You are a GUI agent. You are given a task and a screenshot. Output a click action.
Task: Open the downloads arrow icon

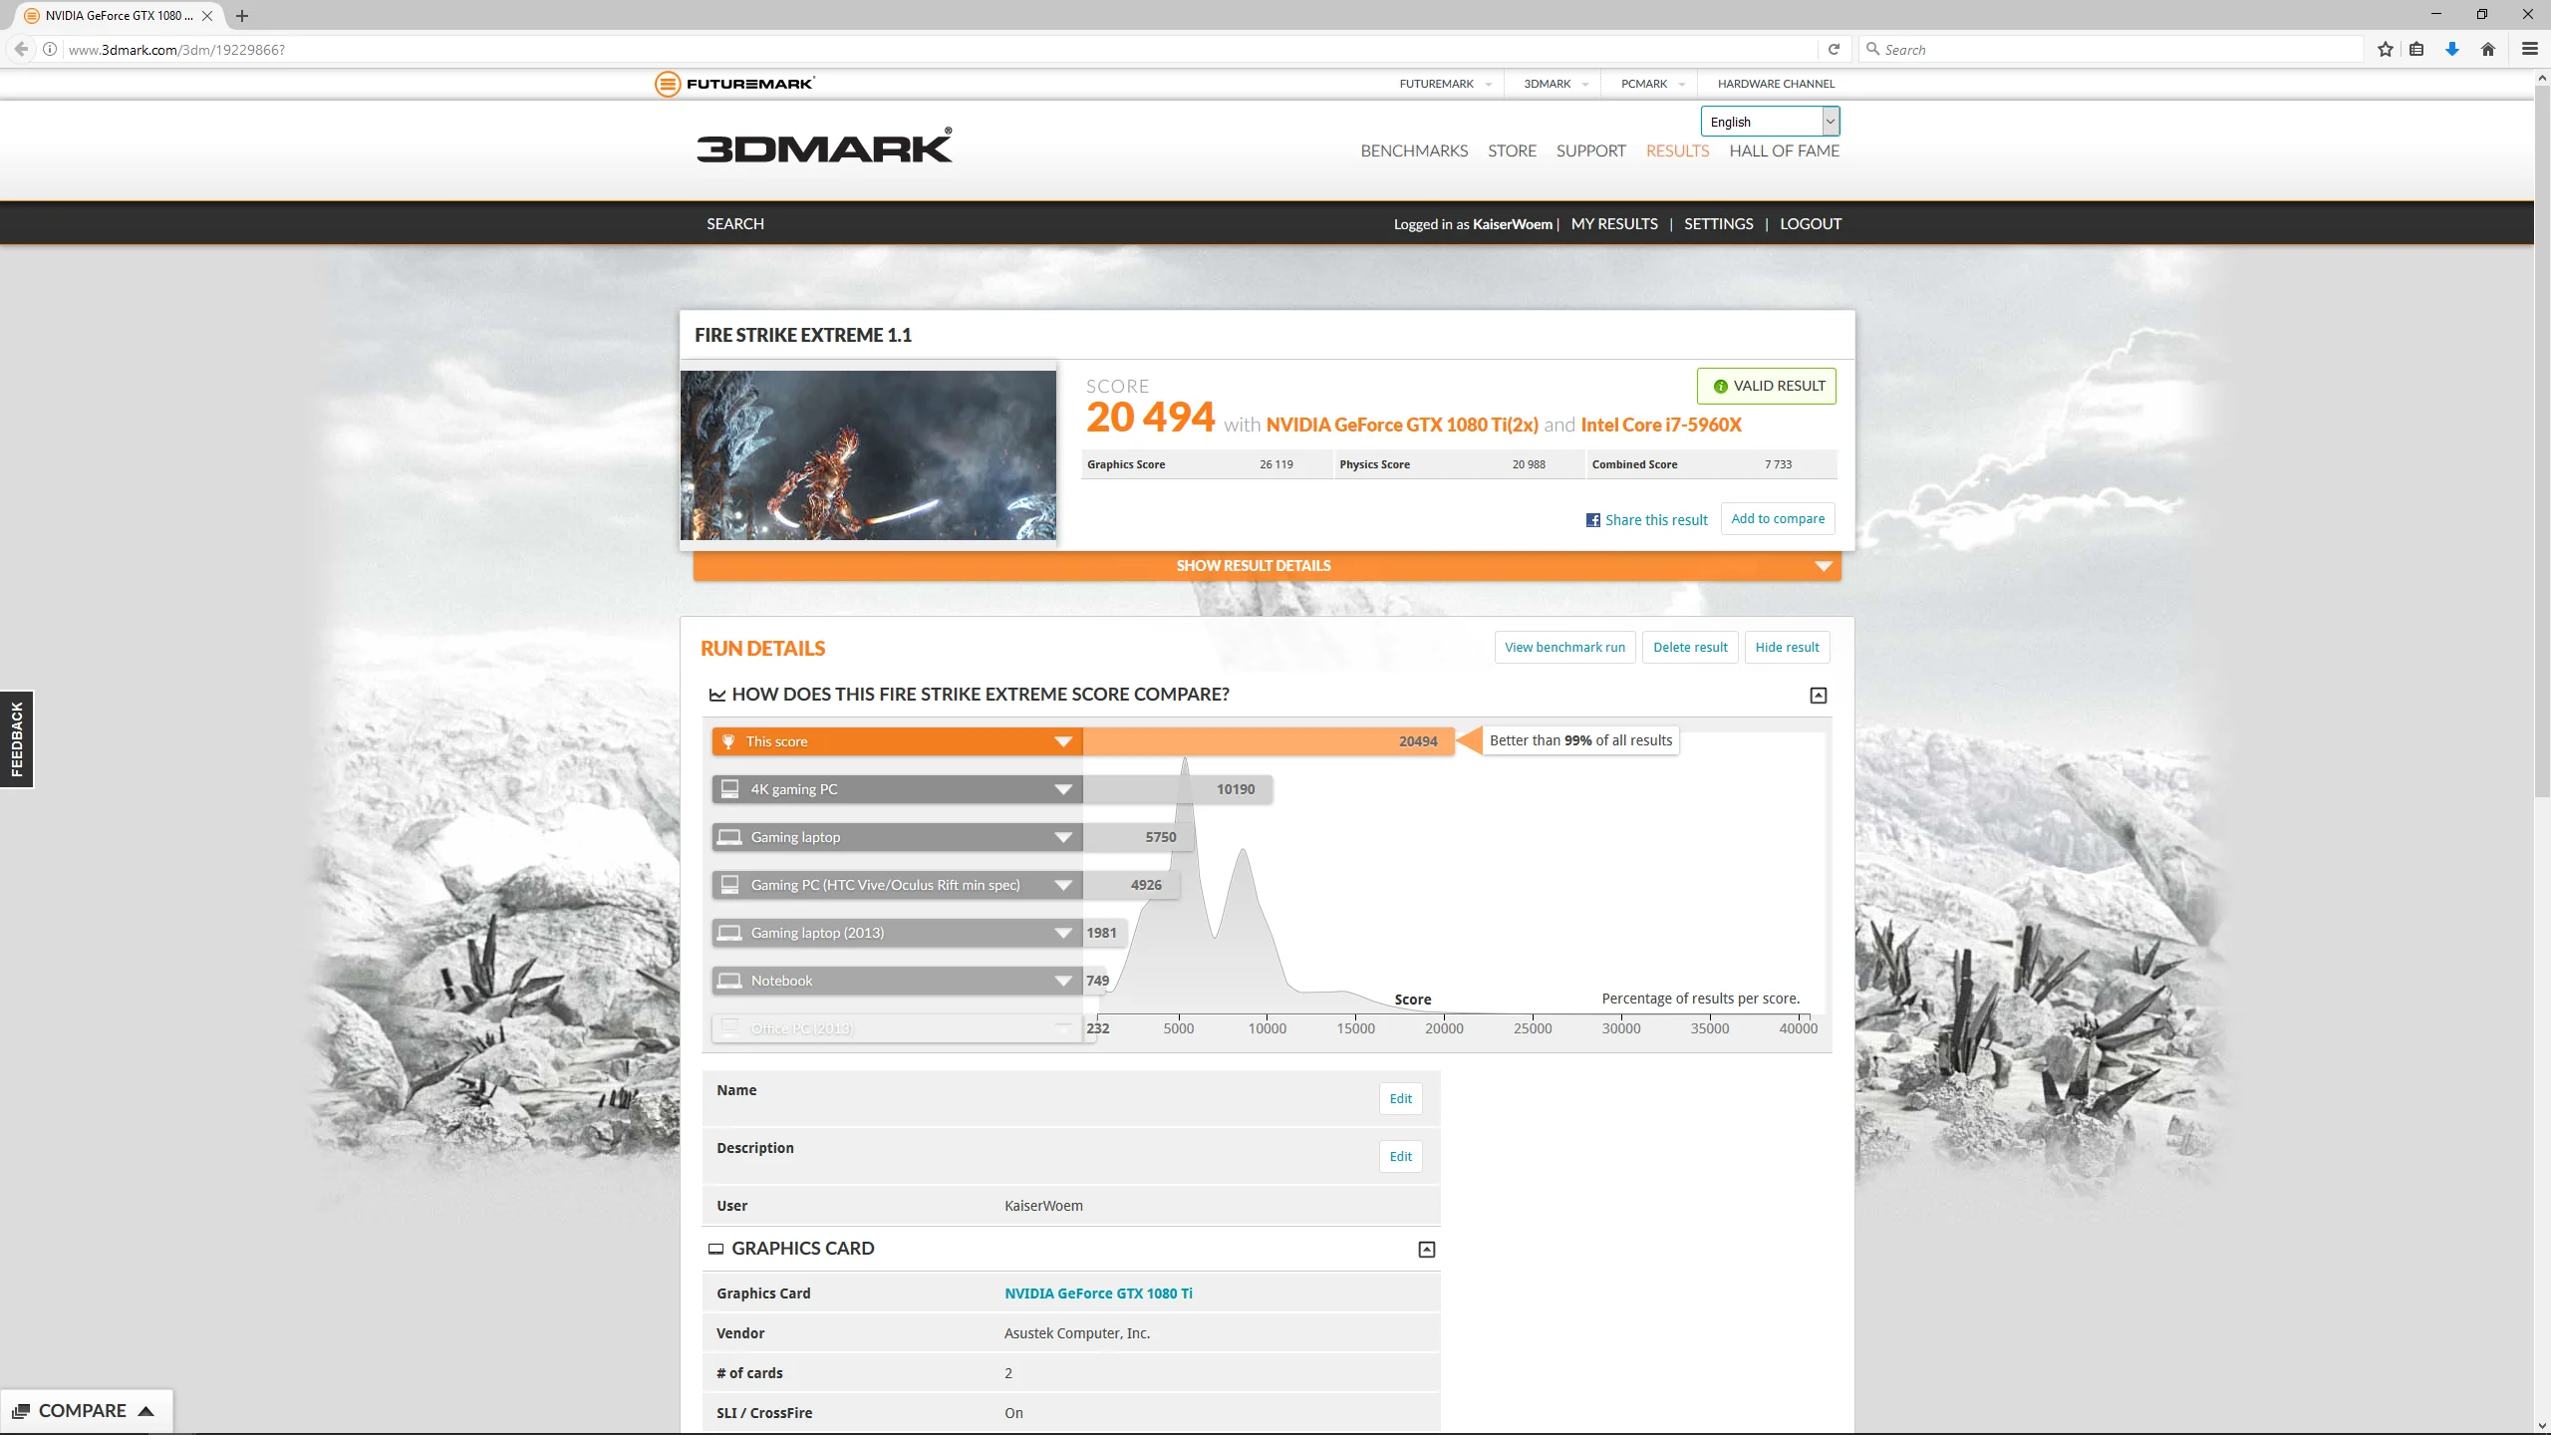[x=2452, y=49]
